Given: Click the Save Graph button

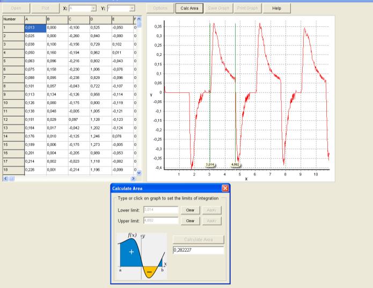Looking at the screenshot, I should pos(218,9).
